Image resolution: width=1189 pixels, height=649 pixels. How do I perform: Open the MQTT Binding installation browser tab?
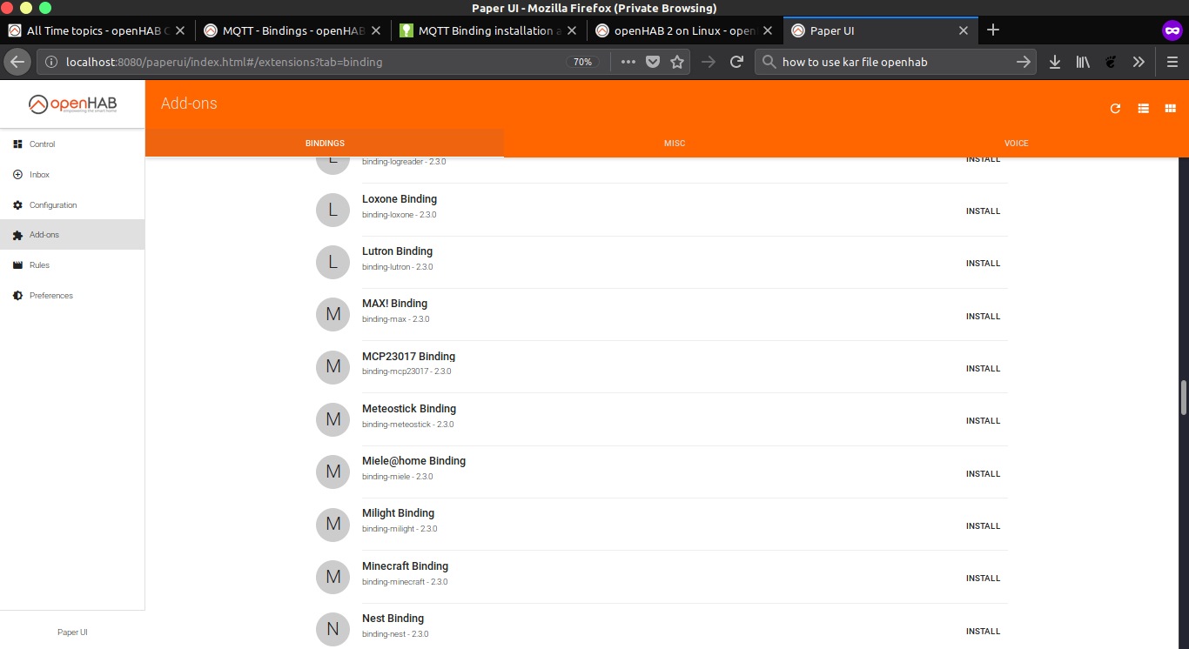point(487,30)
